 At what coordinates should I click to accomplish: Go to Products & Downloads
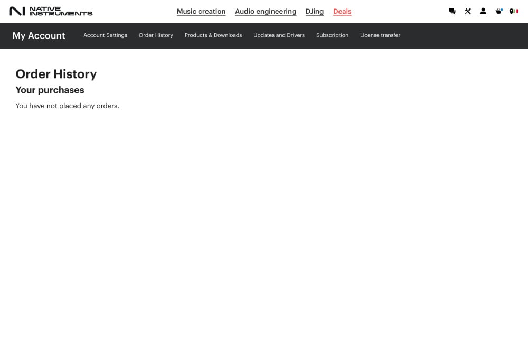[213, 35]
